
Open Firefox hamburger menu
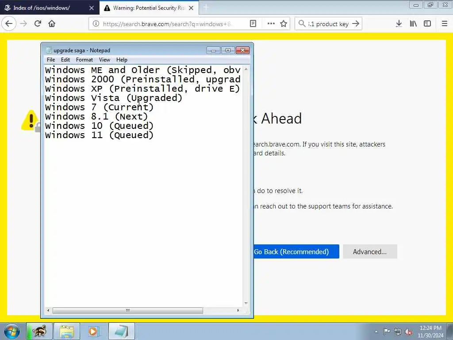445,24
